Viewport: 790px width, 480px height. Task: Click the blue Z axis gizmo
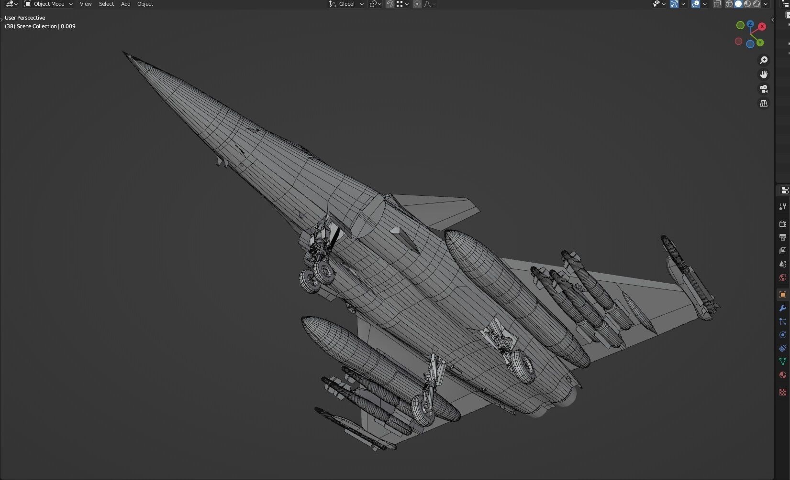click(x=750, y=24)
